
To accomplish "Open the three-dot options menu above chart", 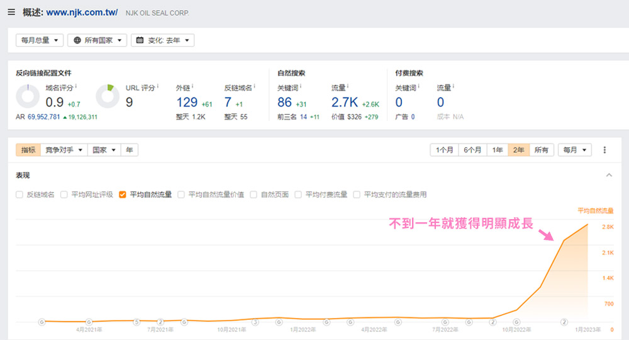I will (604, 150).
